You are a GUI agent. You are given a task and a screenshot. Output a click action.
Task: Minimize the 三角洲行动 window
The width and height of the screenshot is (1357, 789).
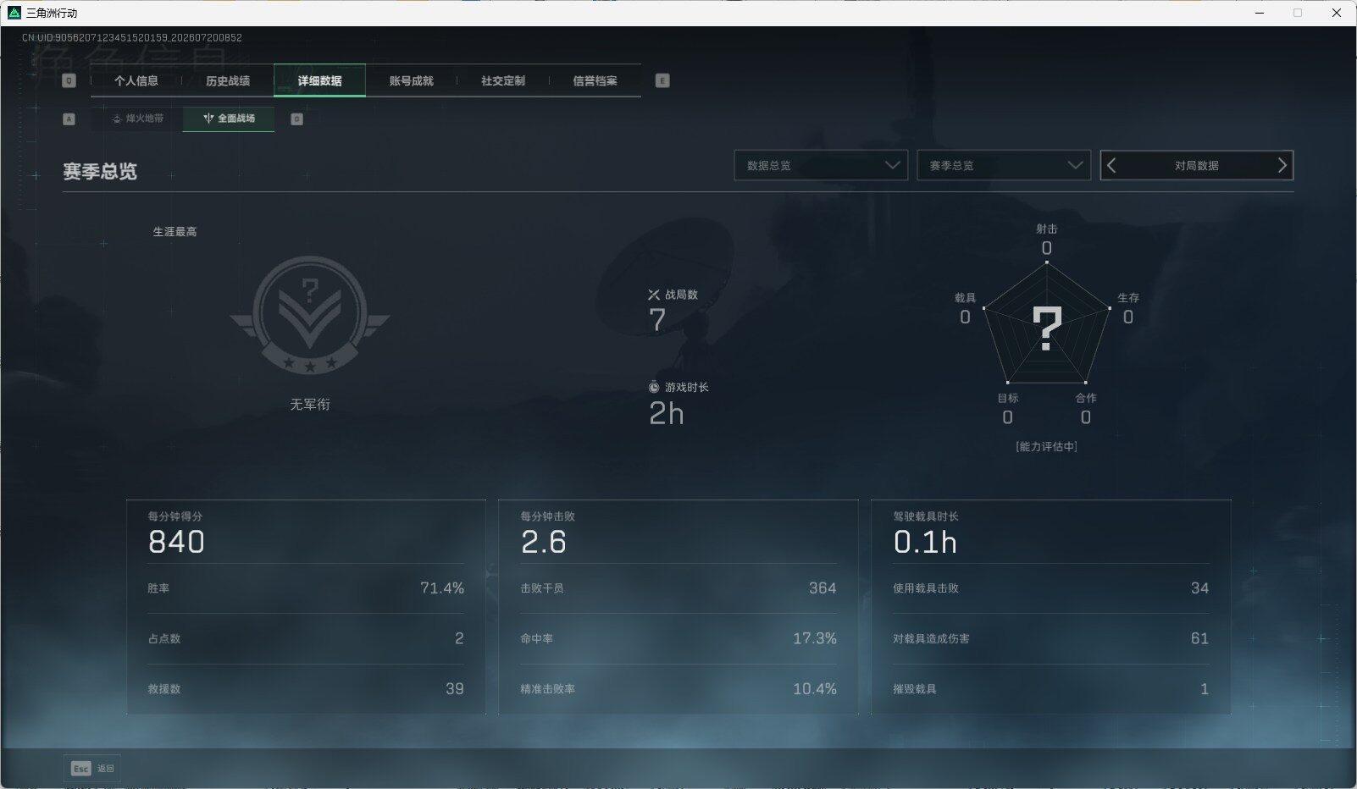pos(1259,13)
